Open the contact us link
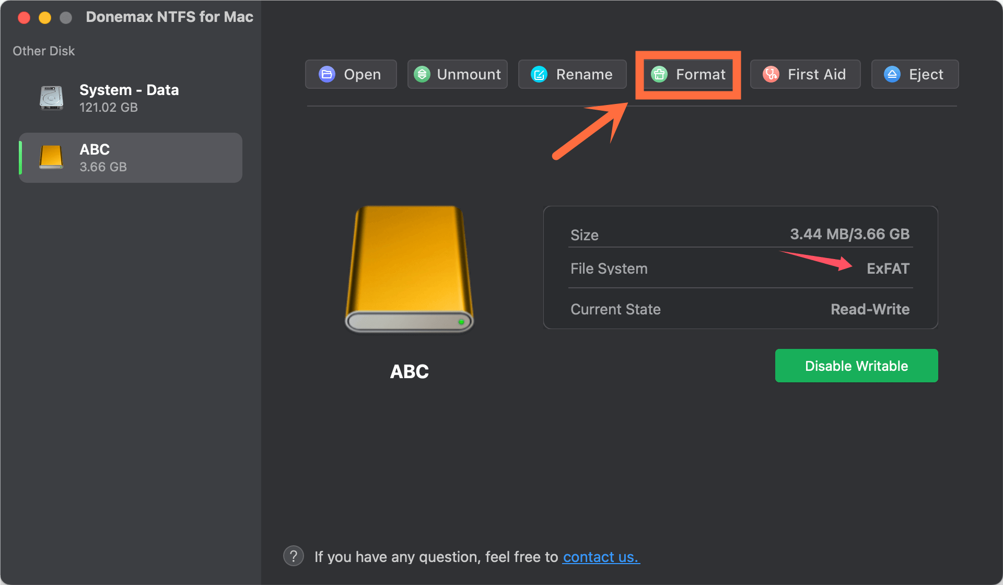The height and width of the screenshot is (585, 1003). 601,557
